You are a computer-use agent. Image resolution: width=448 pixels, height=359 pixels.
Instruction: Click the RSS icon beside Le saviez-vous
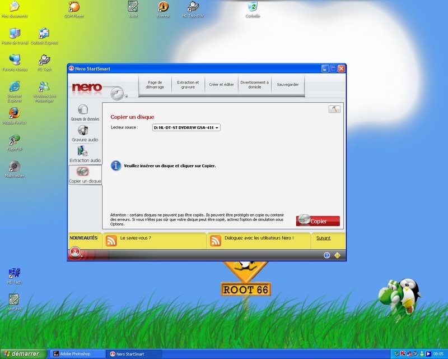[111, 241]
